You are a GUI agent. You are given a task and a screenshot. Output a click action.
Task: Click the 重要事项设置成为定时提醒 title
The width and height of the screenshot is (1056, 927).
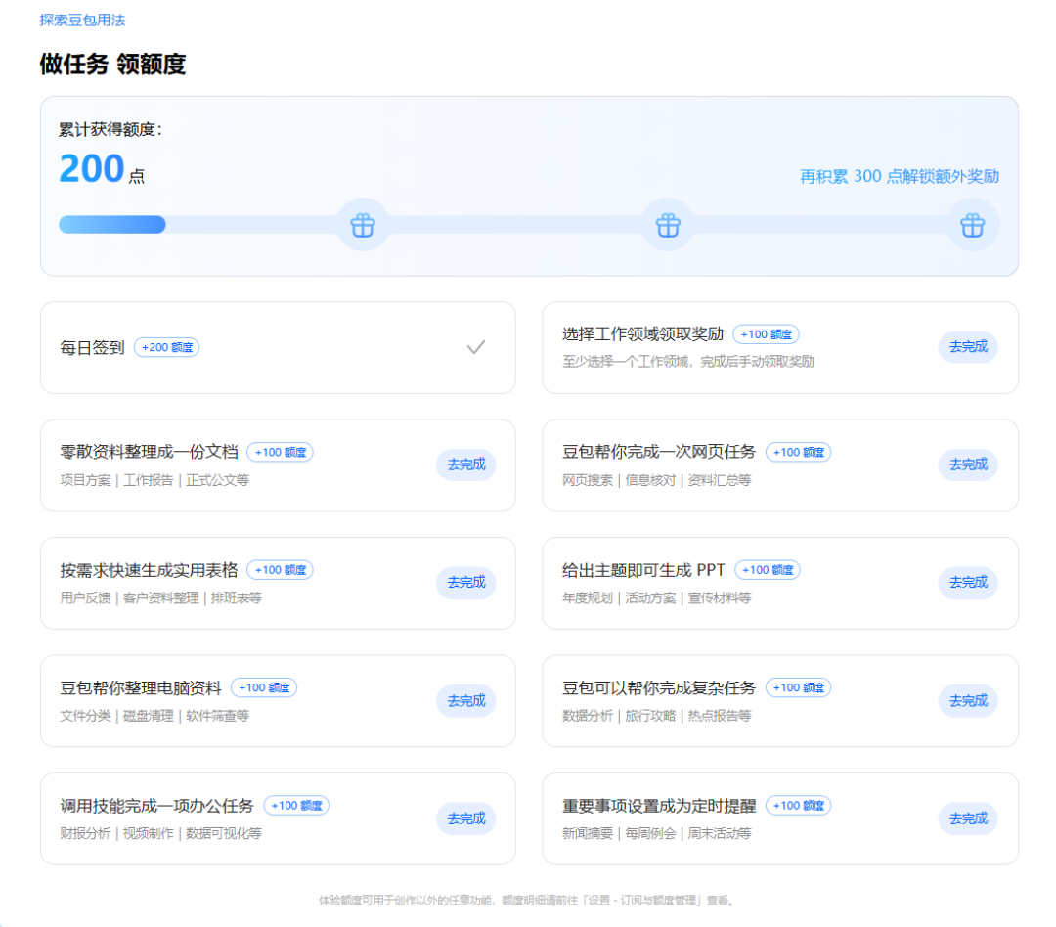click(x=659, y=806)
